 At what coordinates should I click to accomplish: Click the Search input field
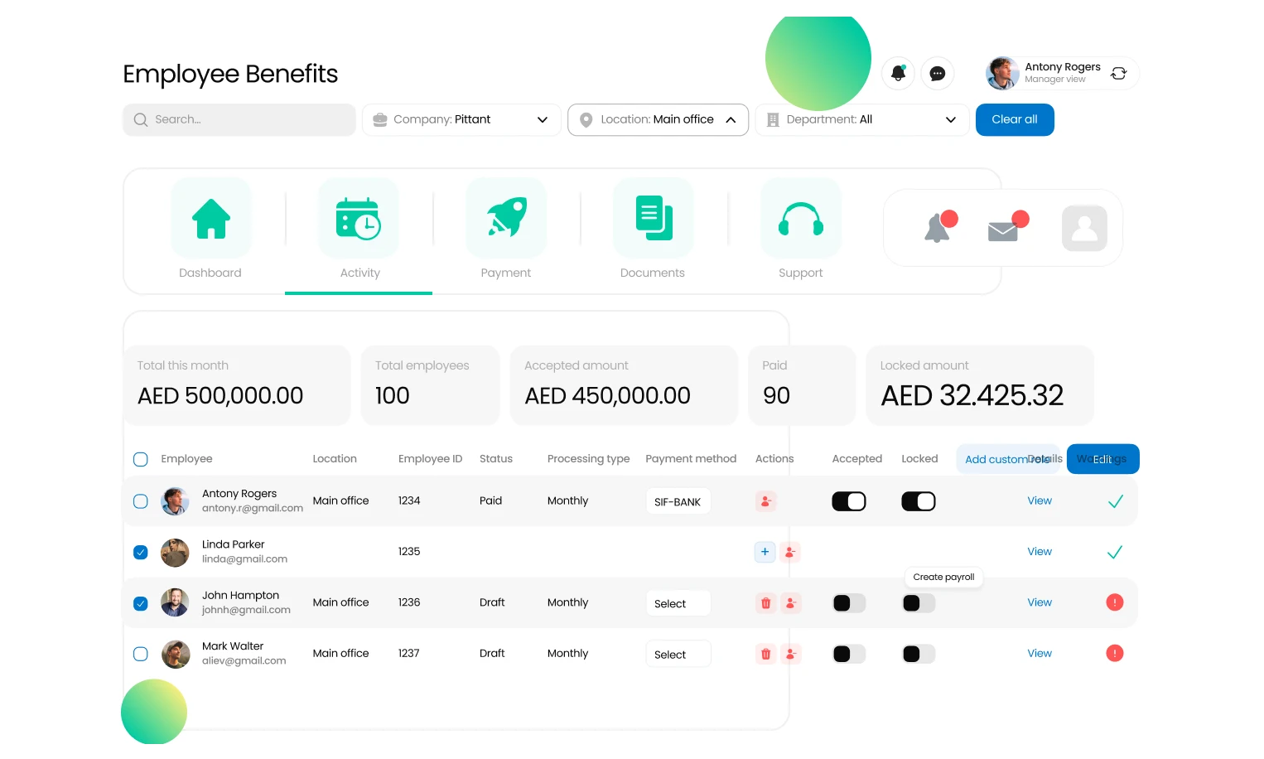239,119
